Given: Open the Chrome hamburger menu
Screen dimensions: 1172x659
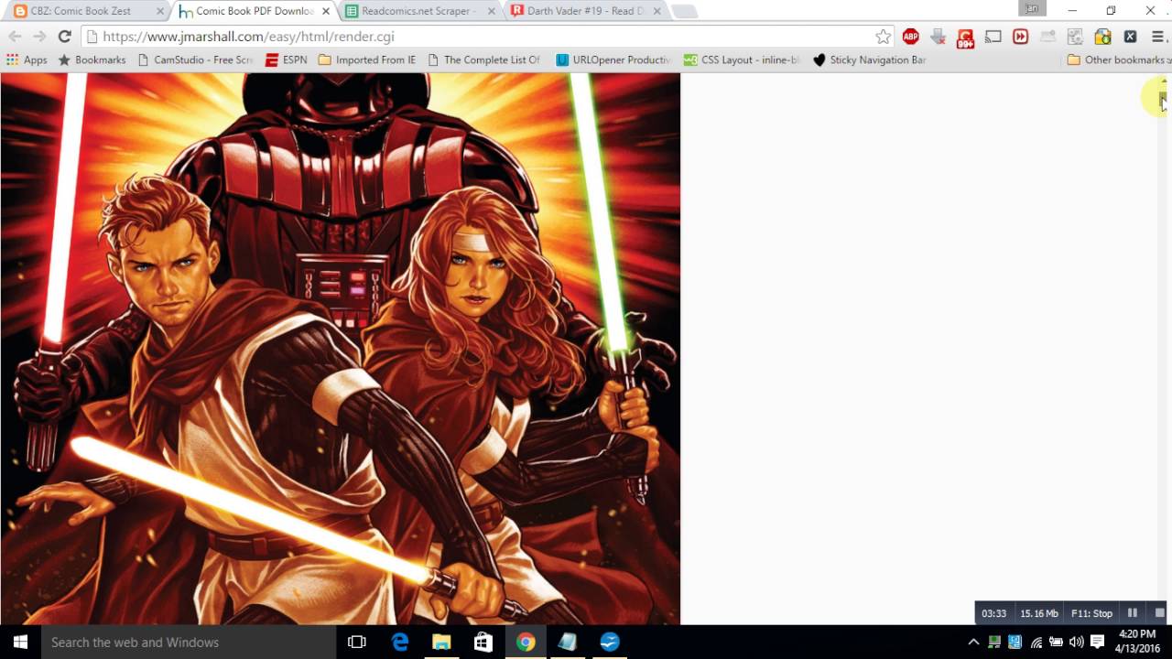Looking at the screenshot, I should pyautogui.click(x=1157, y=37).
